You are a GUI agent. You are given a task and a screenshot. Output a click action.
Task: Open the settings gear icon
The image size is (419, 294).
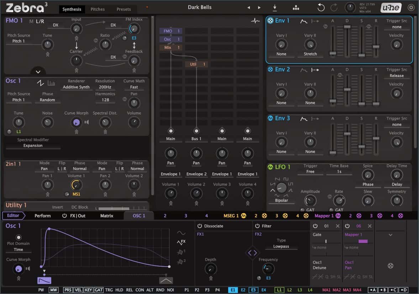(411, 7)
